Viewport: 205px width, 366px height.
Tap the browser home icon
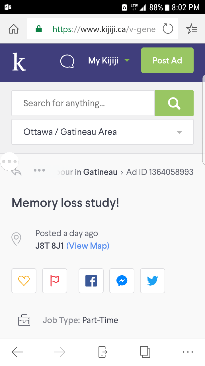pos(14,29)
